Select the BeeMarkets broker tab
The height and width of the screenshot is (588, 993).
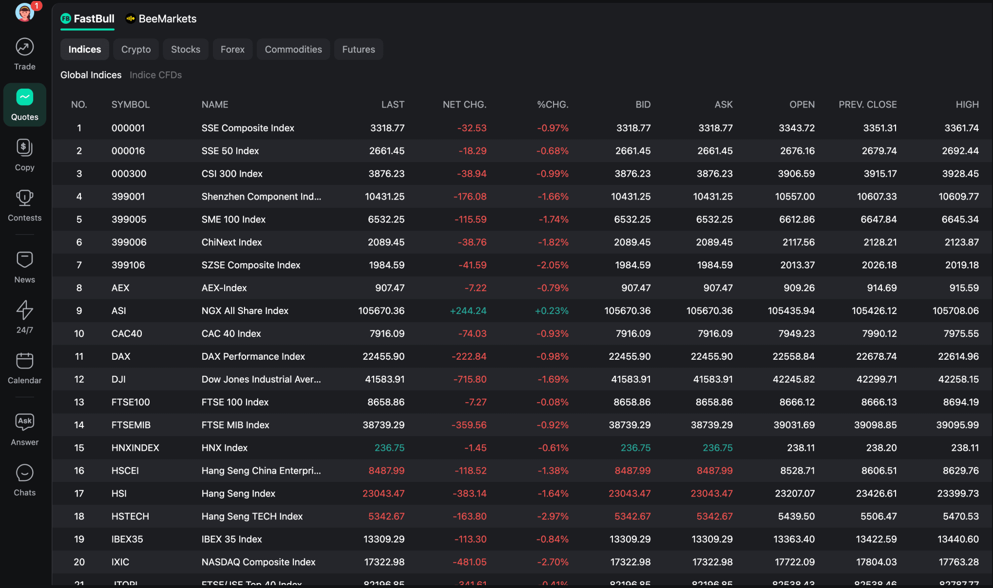coord(161,18)
